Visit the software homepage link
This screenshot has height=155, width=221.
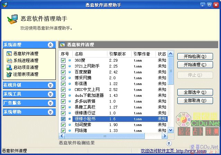tap(179, 151)
